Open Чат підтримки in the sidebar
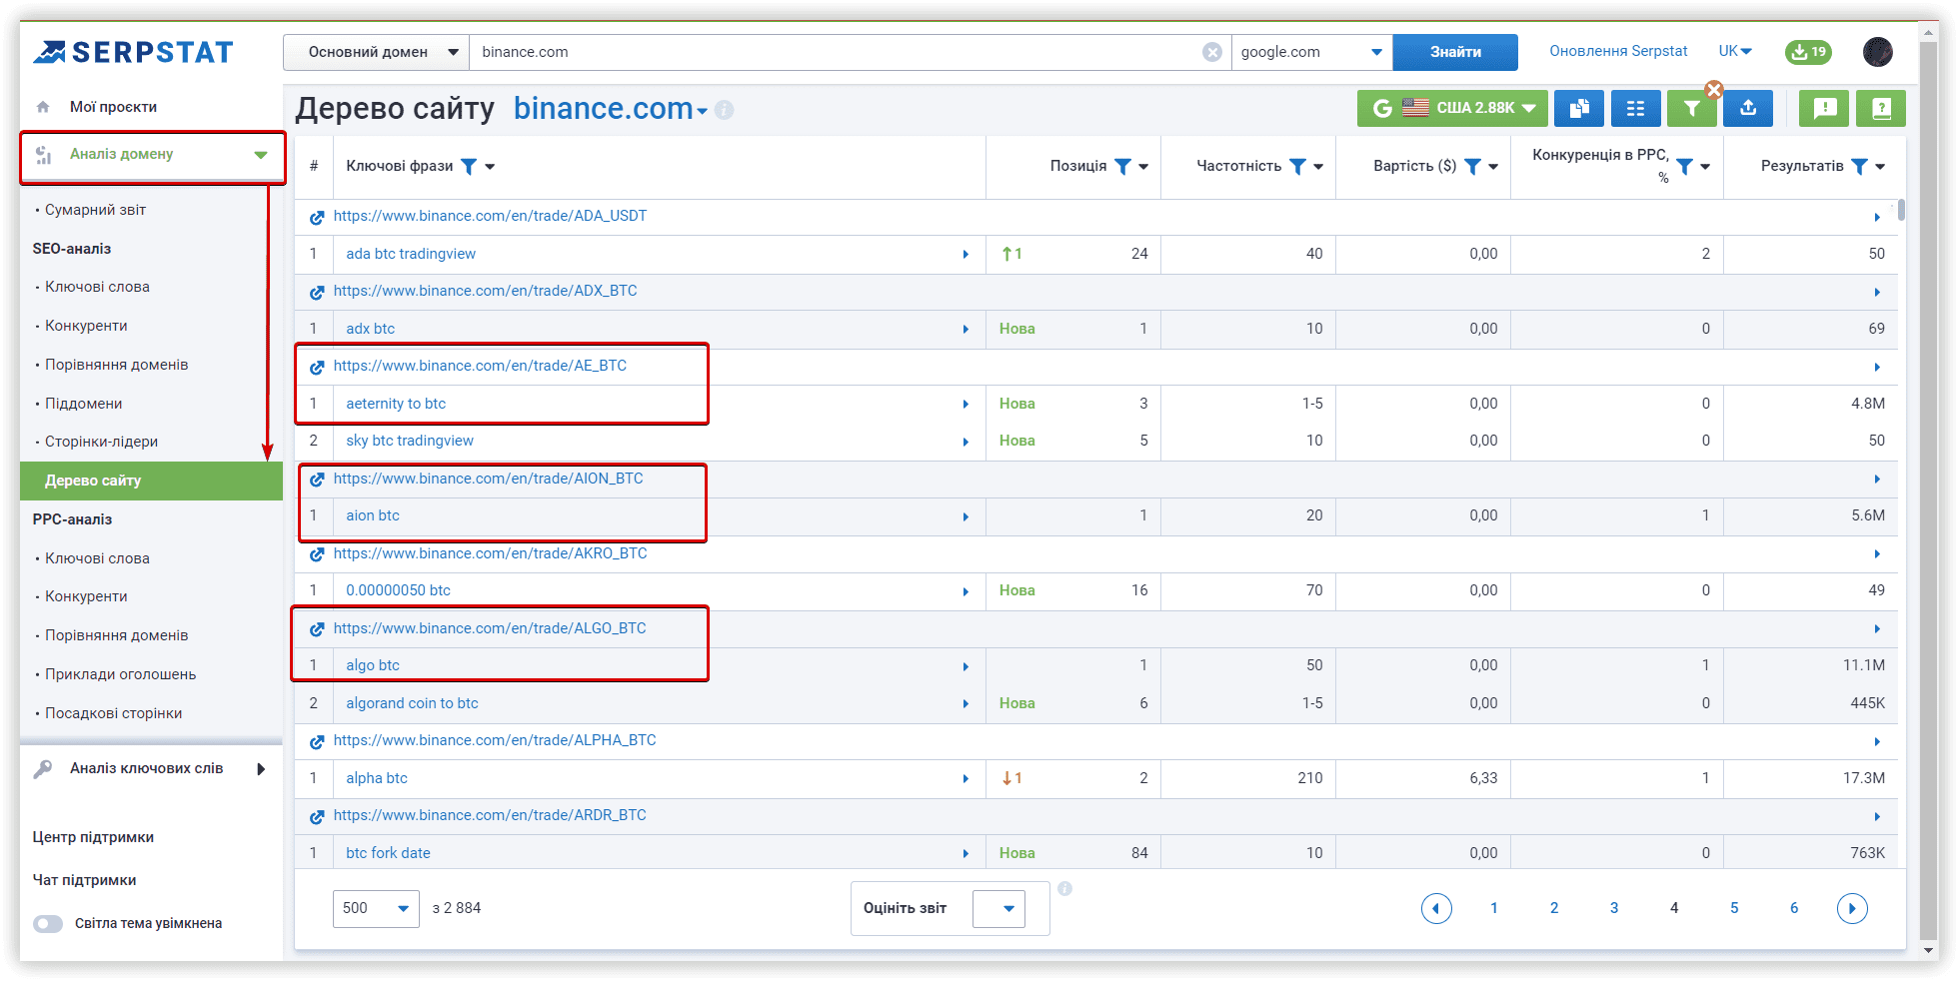Screen dimensions: 1959x981 click(84, 880)
